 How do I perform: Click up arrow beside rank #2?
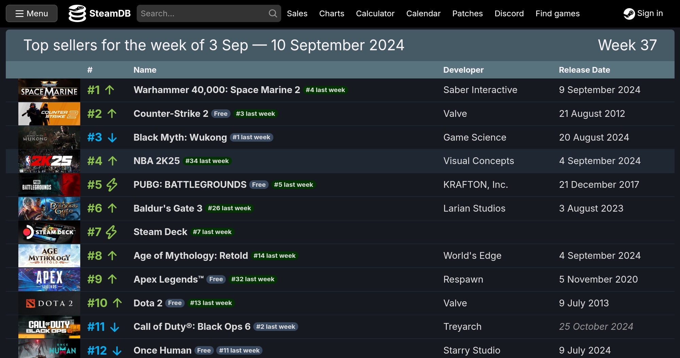pos(112,114)
